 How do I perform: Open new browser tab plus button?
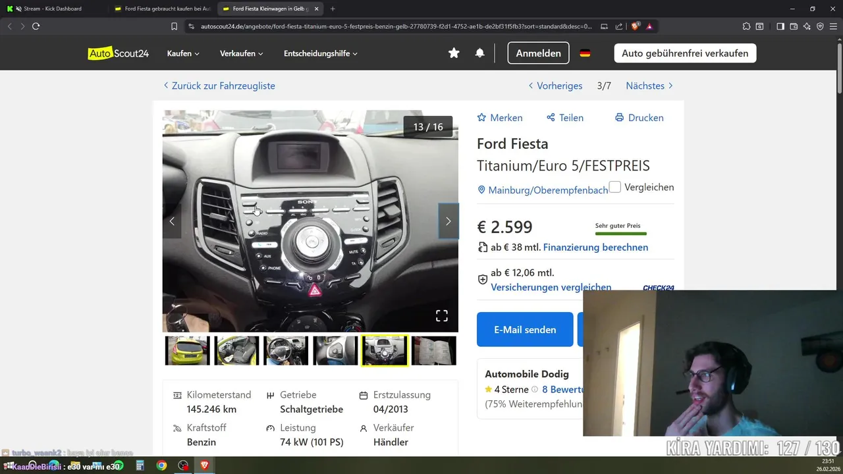click(x=333, y=9)
